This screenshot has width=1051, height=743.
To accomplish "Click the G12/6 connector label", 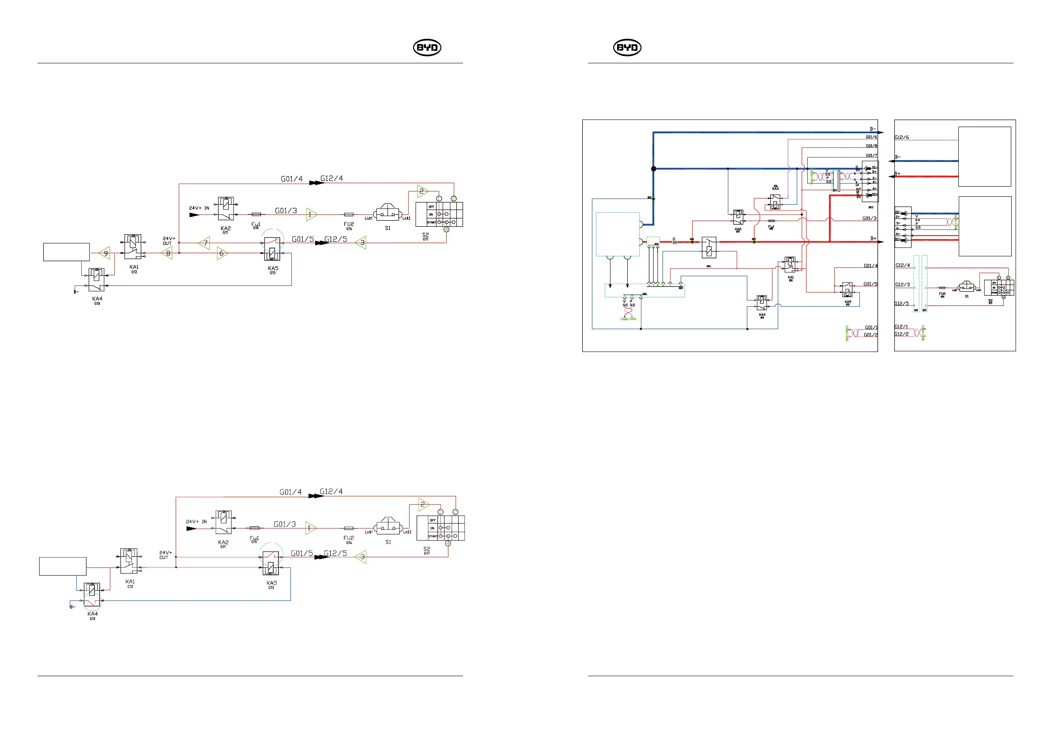I will pos(902,137).
